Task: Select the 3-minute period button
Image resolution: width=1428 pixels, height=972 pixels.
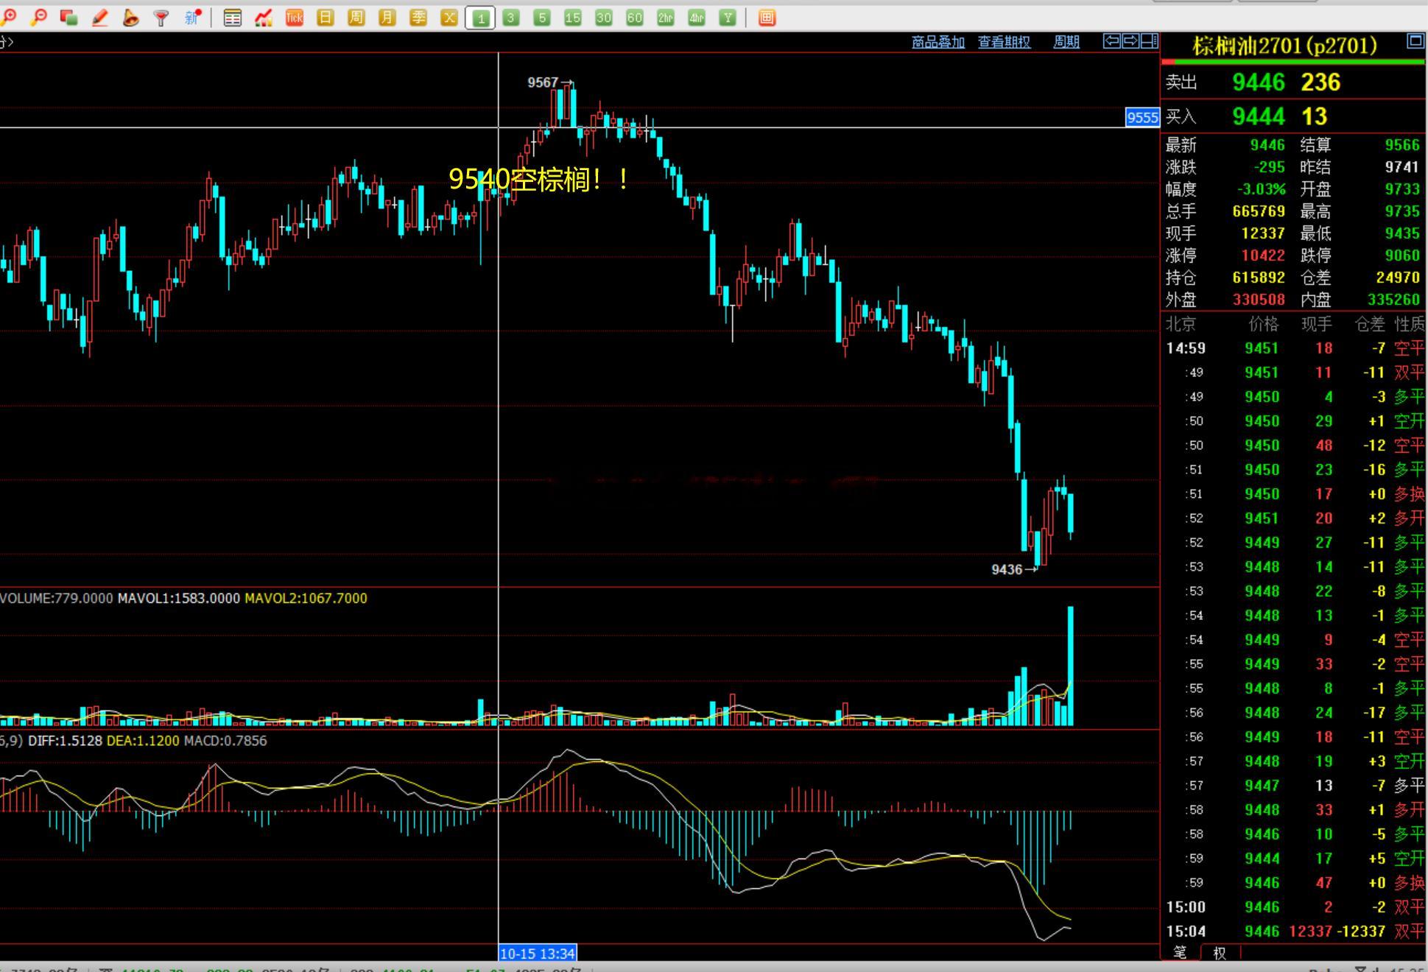Action: coord(511,18)
